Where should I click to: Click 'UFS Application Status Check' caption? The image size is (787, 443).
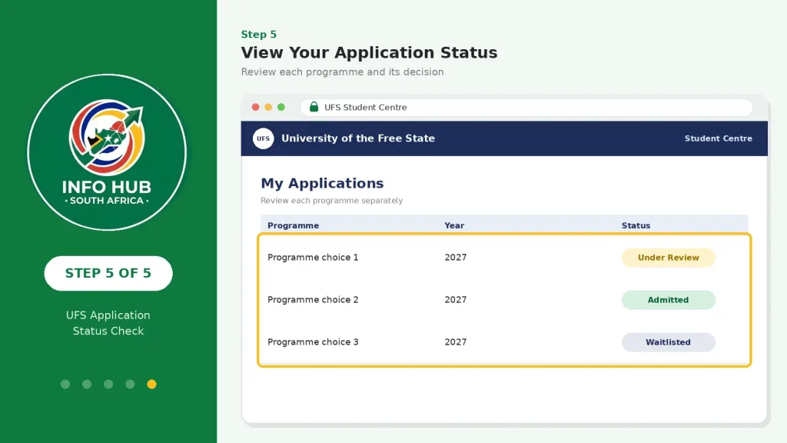[108, 323]
